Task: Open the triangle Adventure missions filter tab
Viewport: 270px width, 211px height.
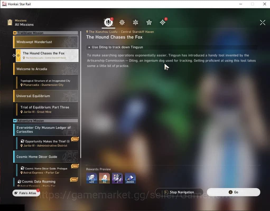Action: [x=136, y=22]
